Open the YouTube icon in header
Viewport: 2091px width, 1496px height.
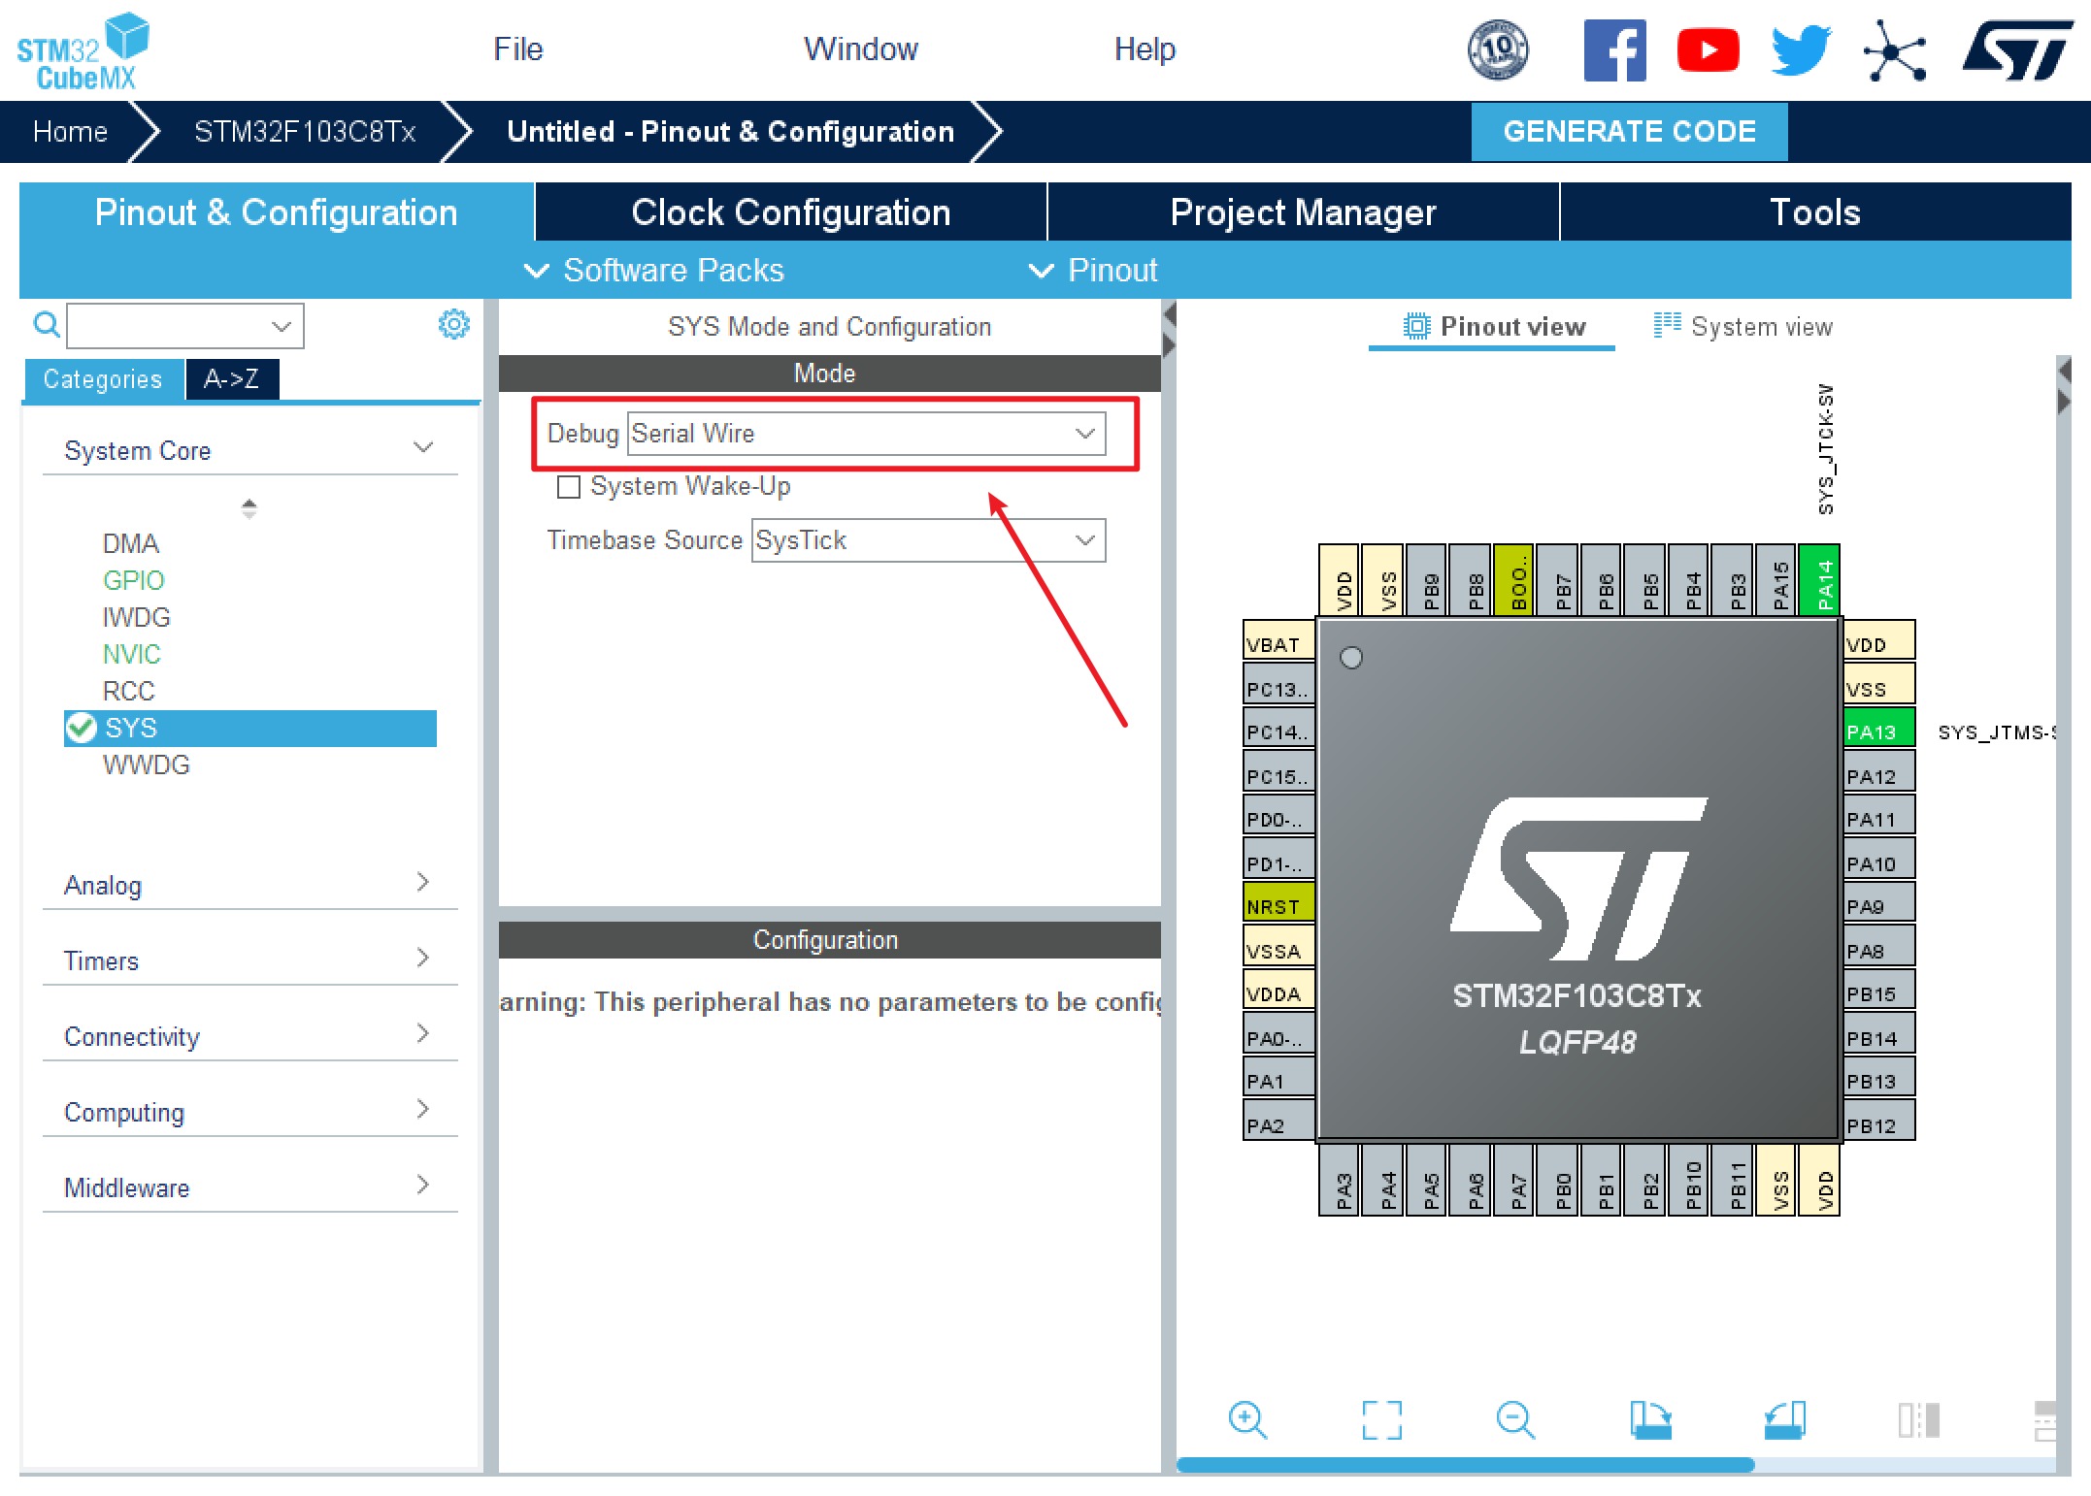1708,50
